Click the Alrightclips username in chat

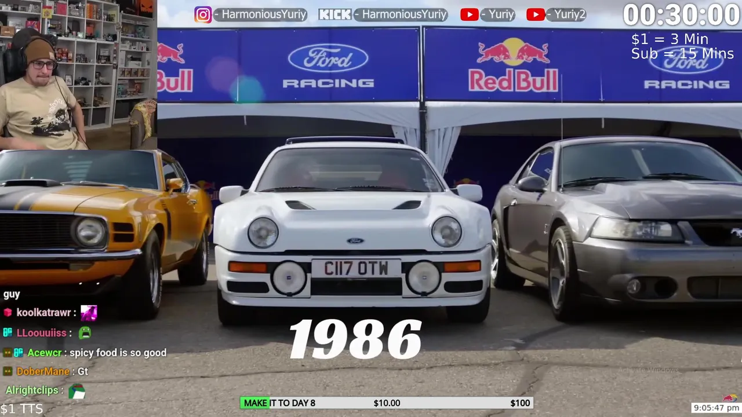[x=32, y=390]
